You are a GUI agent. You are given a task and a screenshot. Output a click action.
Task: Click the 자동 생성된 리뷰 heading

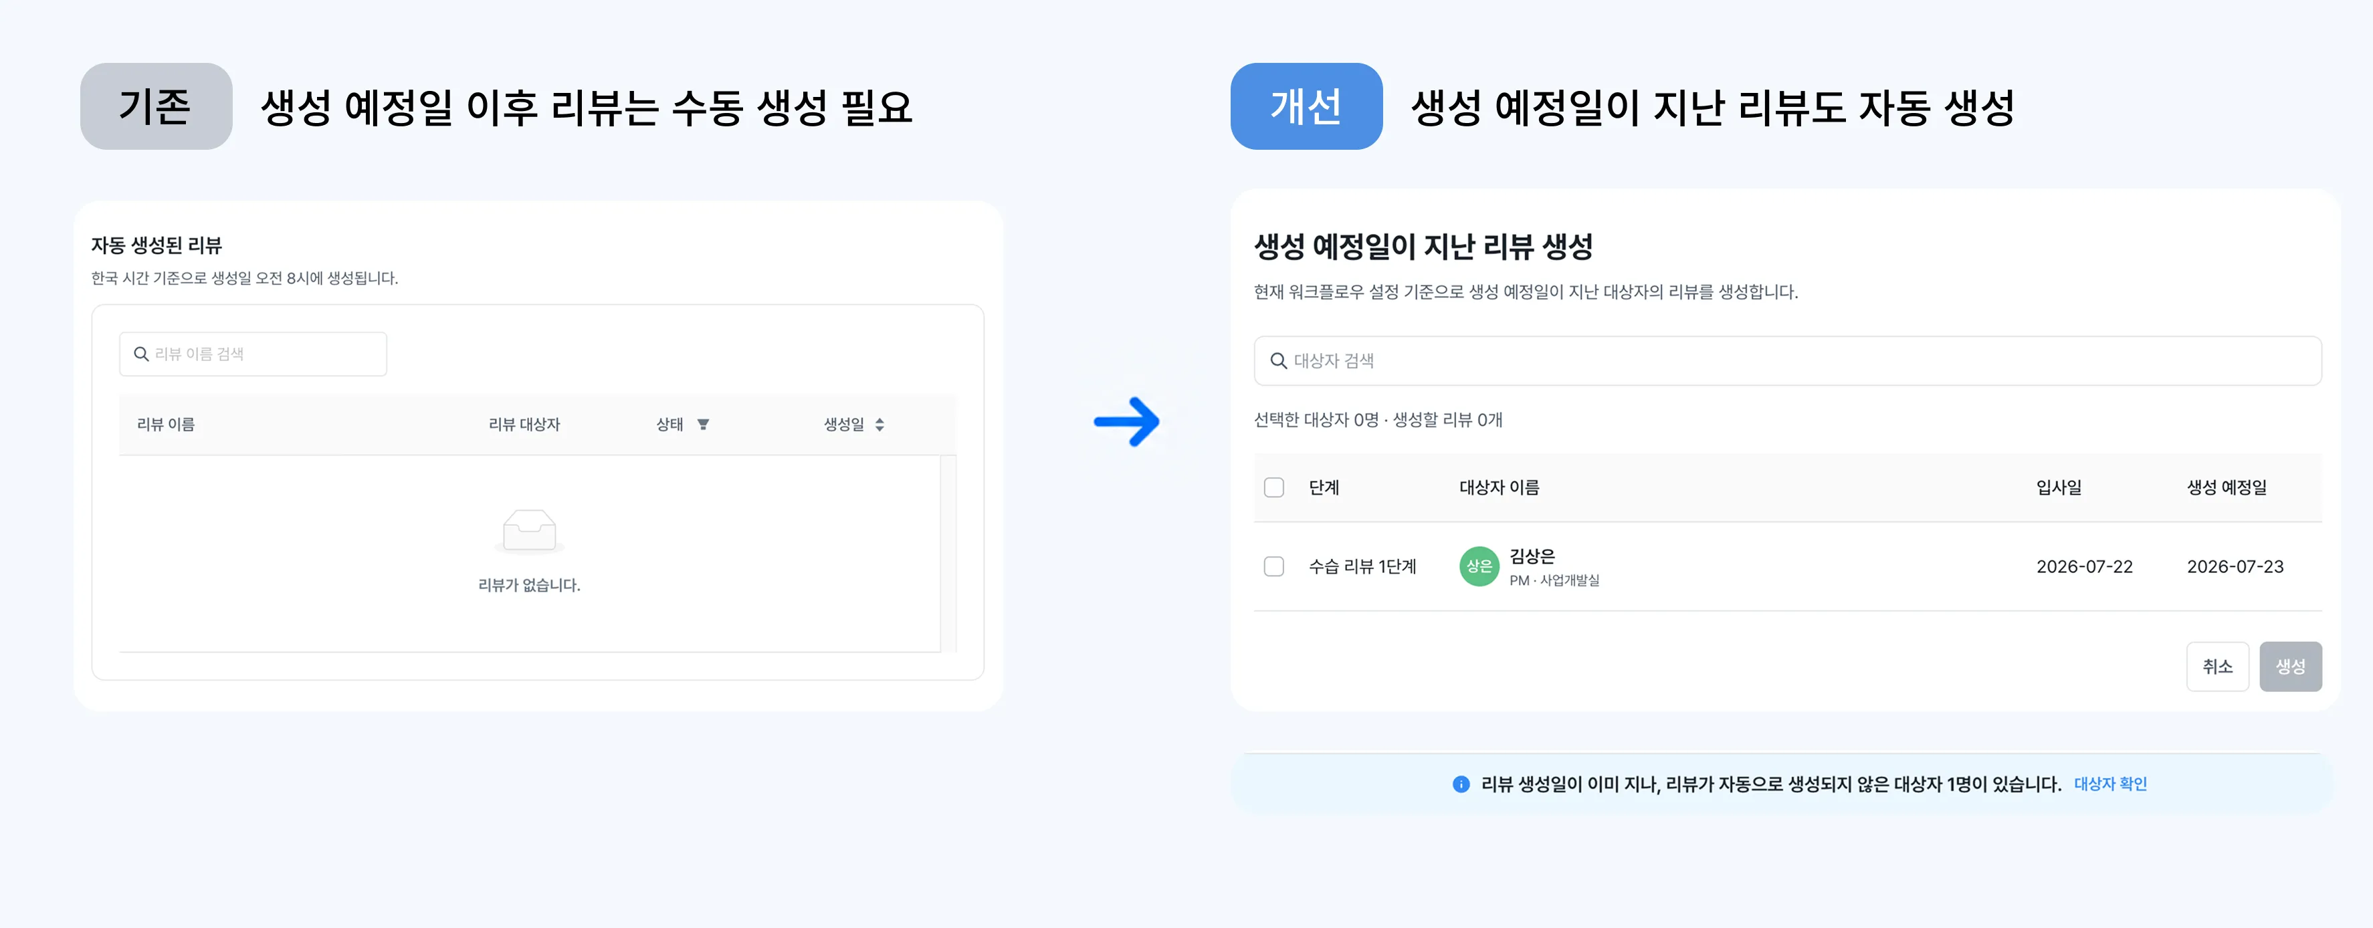(157, 246)
